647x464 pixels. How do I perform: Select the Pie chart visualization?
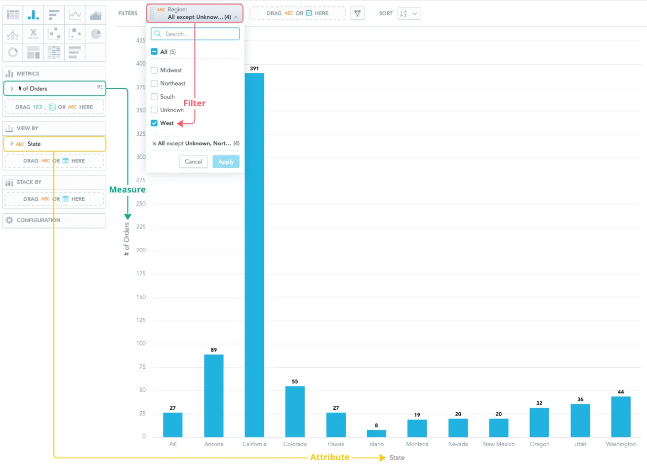coord(95,33)
